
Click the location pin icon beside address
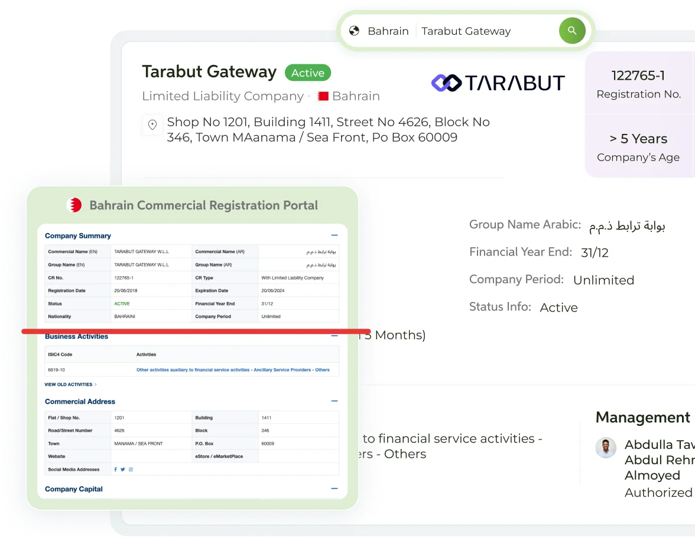152,124
